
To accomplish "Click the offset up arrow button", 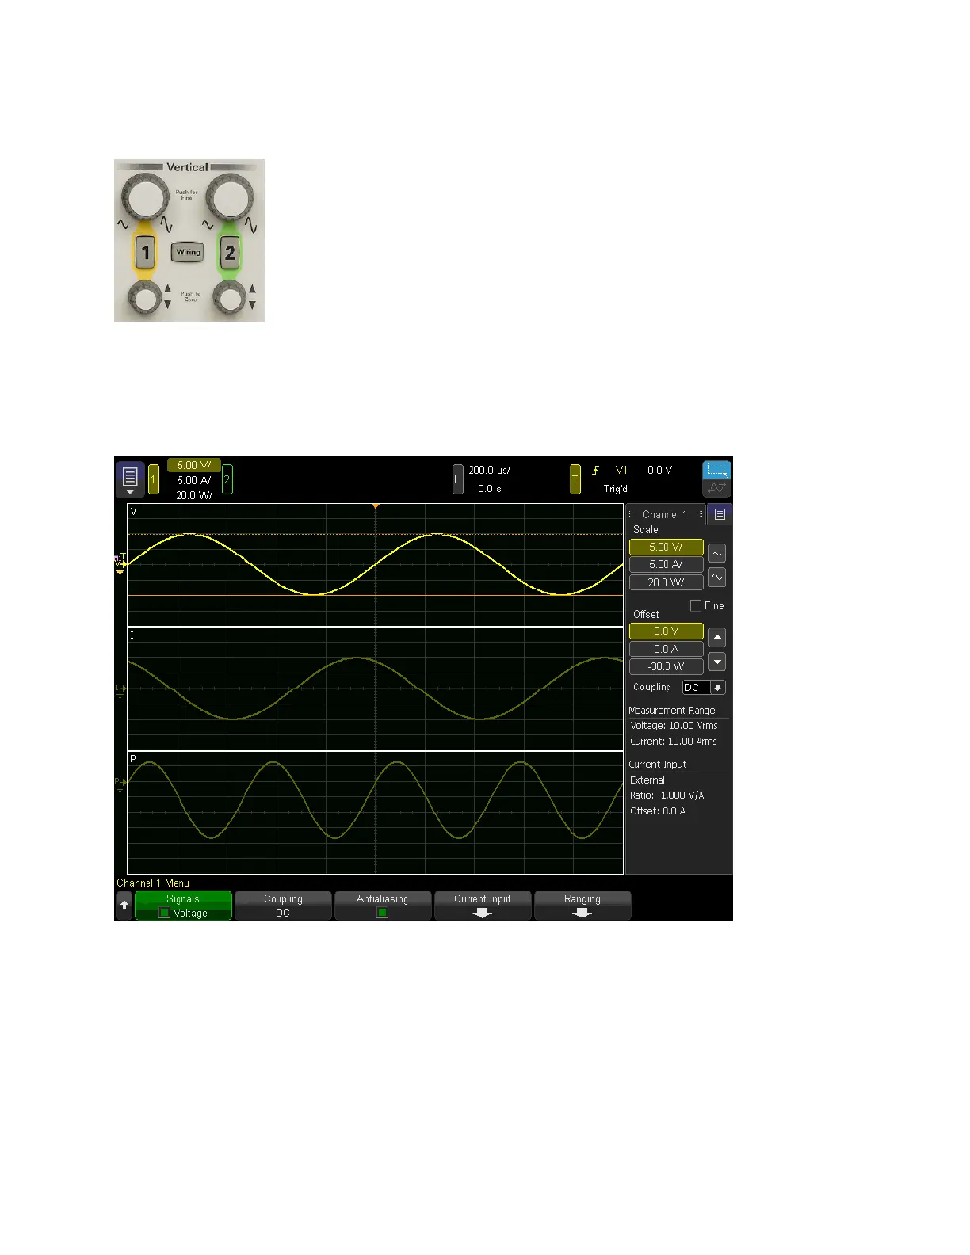I will coord(716,637).
